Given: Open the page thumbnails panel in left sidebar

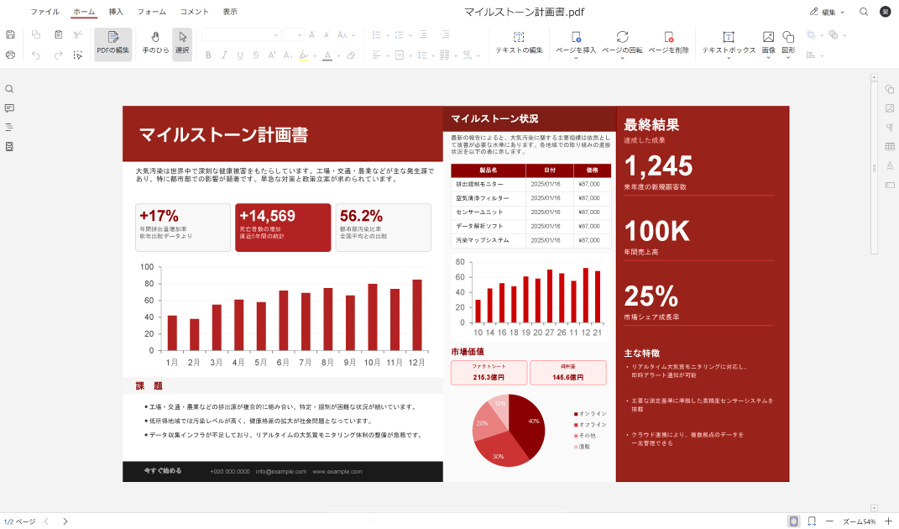Looking at the screenshot, I should (9, 147).
